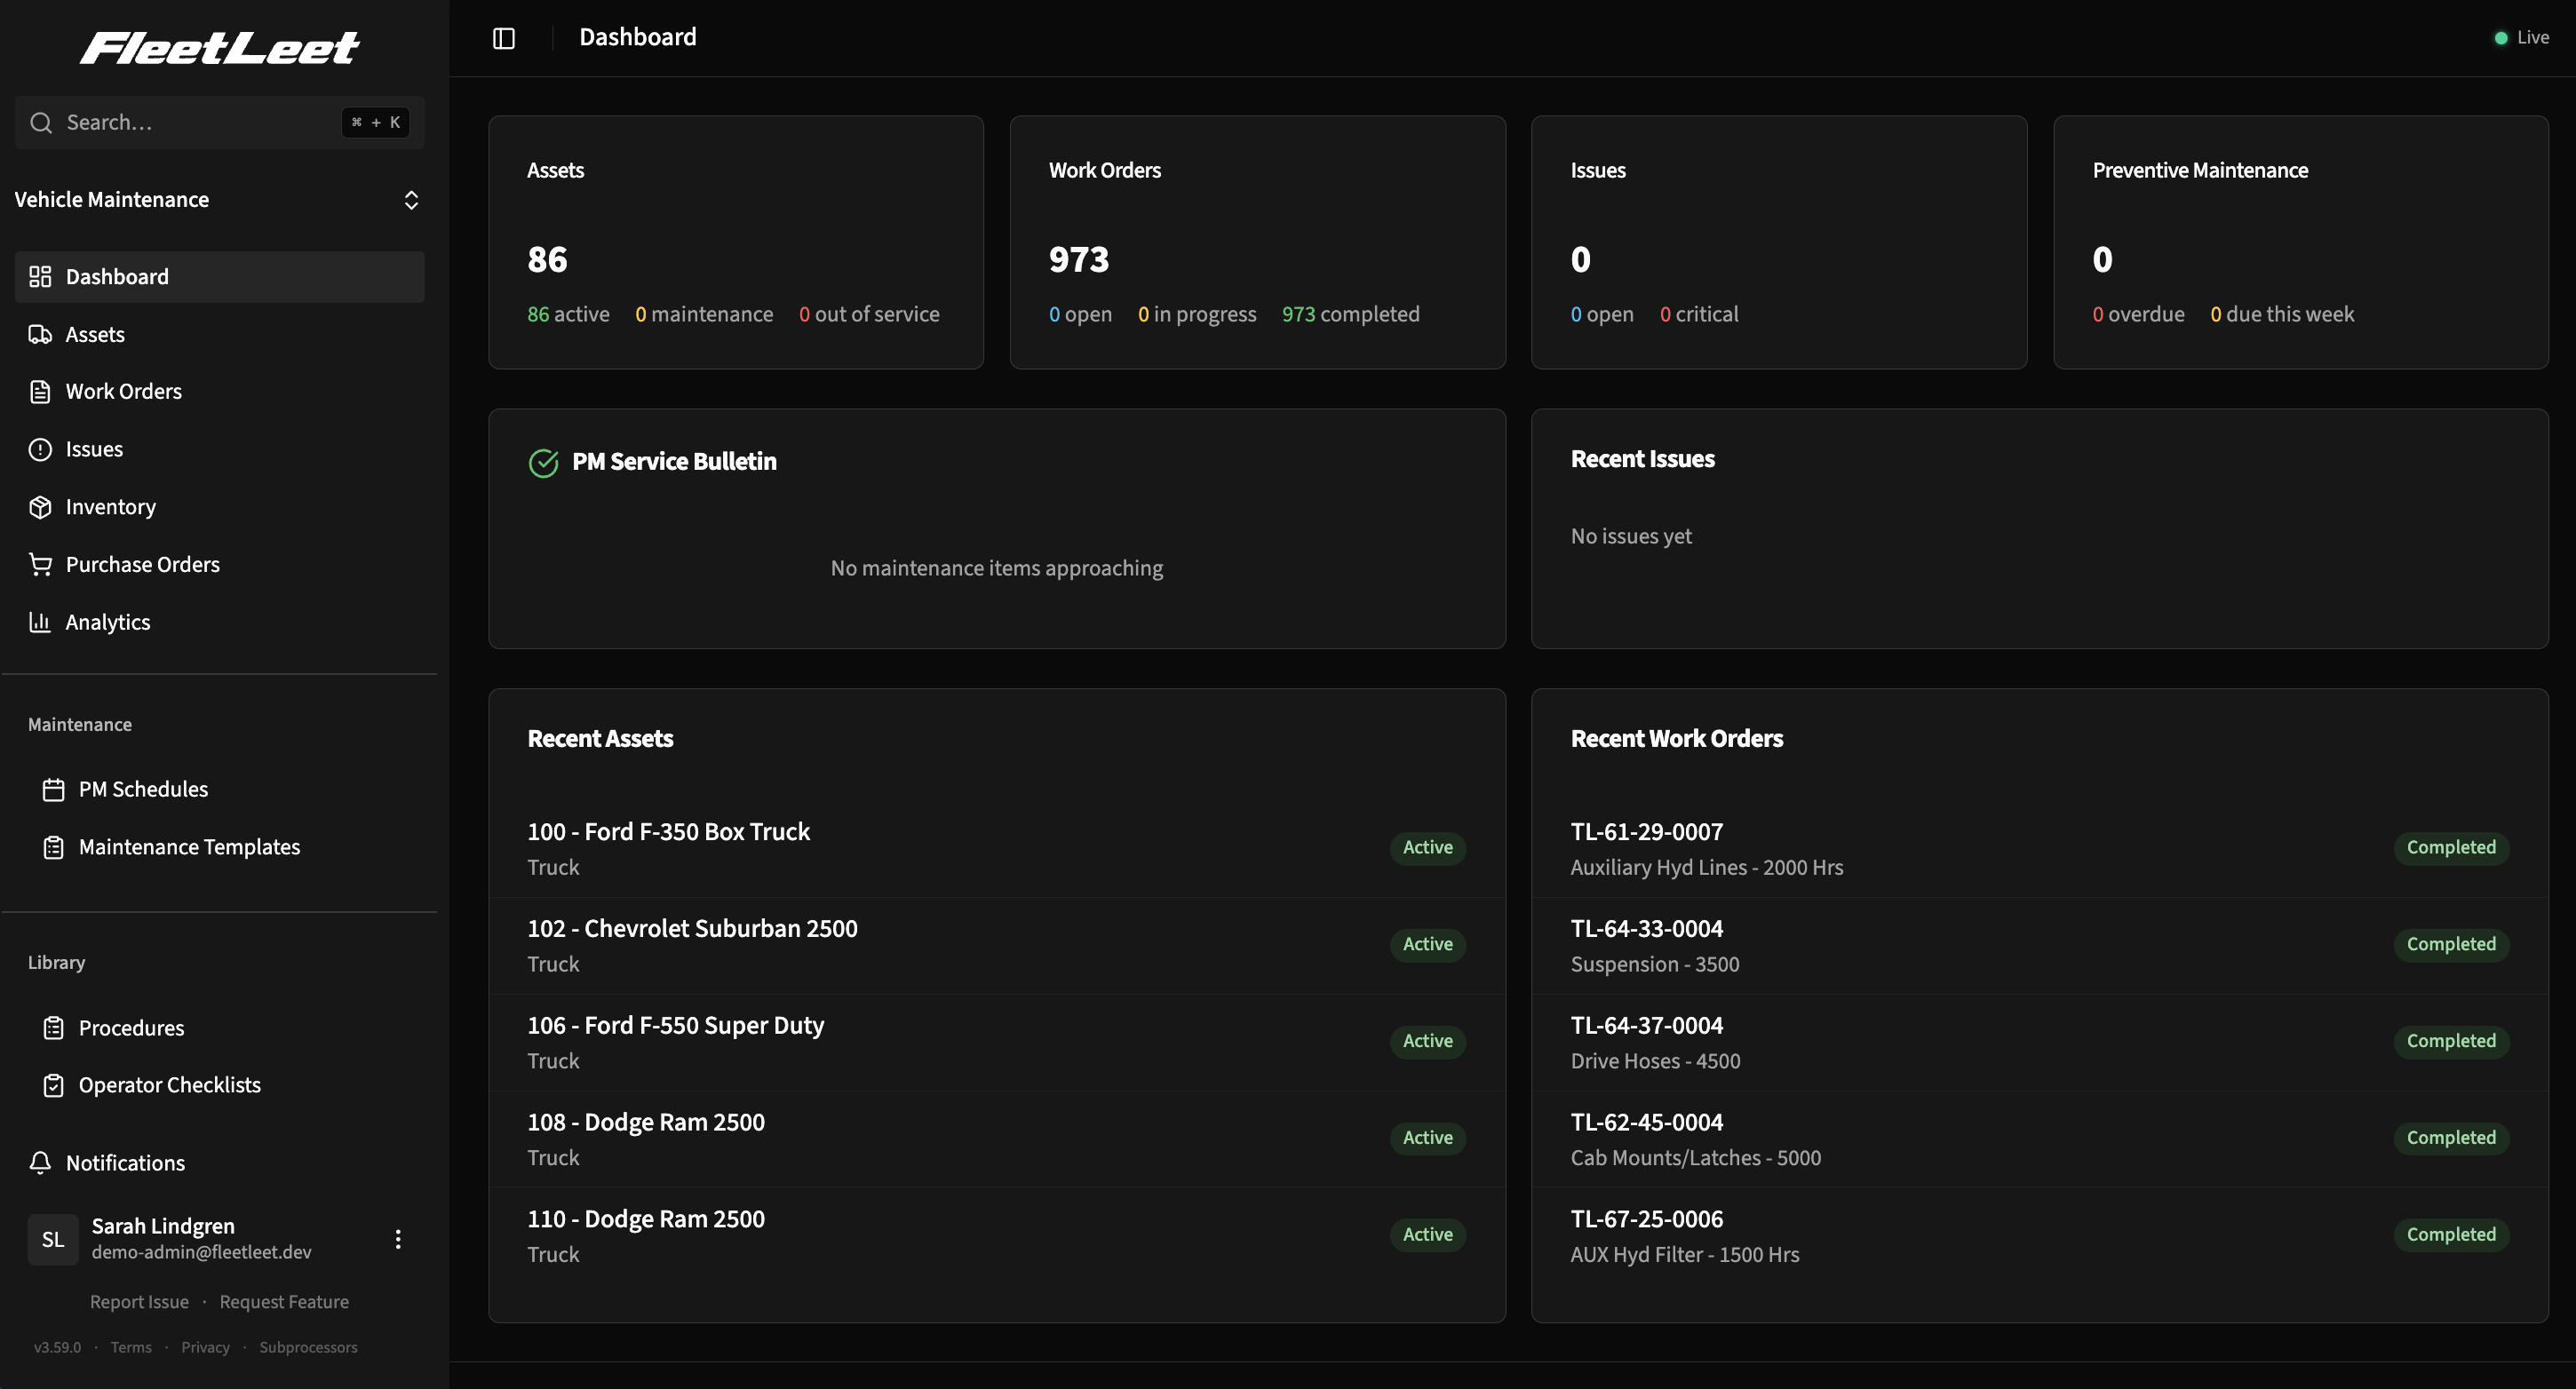Open the Subprocessors link
Image resolution: width=2576 pixels, height=1389 pixels.
pos(308,1347)
